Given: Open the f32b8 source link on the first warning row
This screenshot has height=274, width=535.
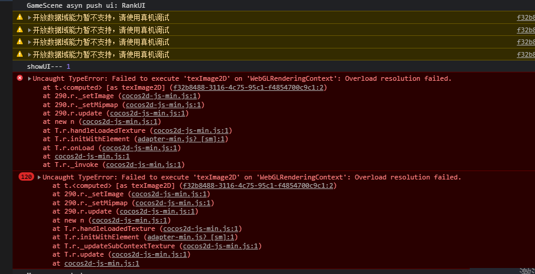Looking at the screenshot, I should click(x=525, y=18).
